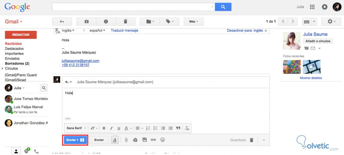Switch to the Hangouts contacts tab
Image resolution: width=344 pixels, height=155 pixels.
tap(16, 152)
